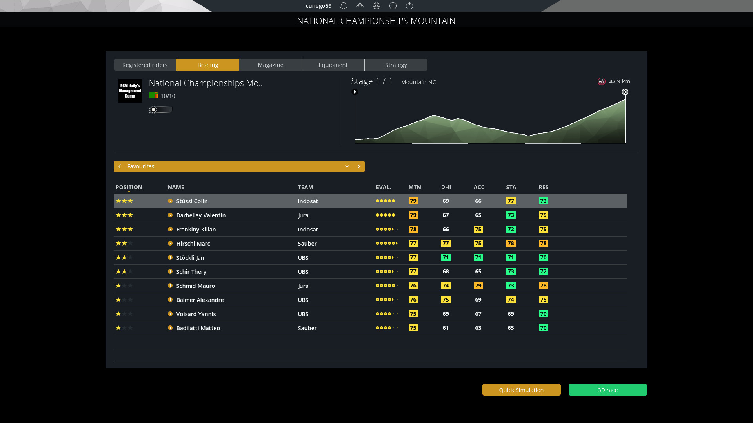Go to previous list with left chevron
Viewport: 753px width, 423px height.
(x=120, y=166)
